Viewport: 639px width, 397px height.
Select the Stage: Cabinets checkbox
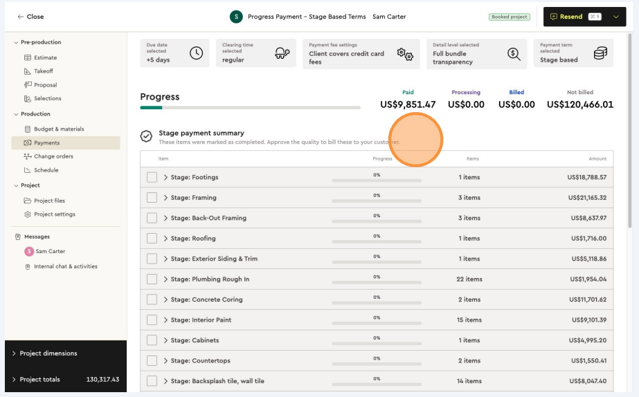[x=152, y=340]
